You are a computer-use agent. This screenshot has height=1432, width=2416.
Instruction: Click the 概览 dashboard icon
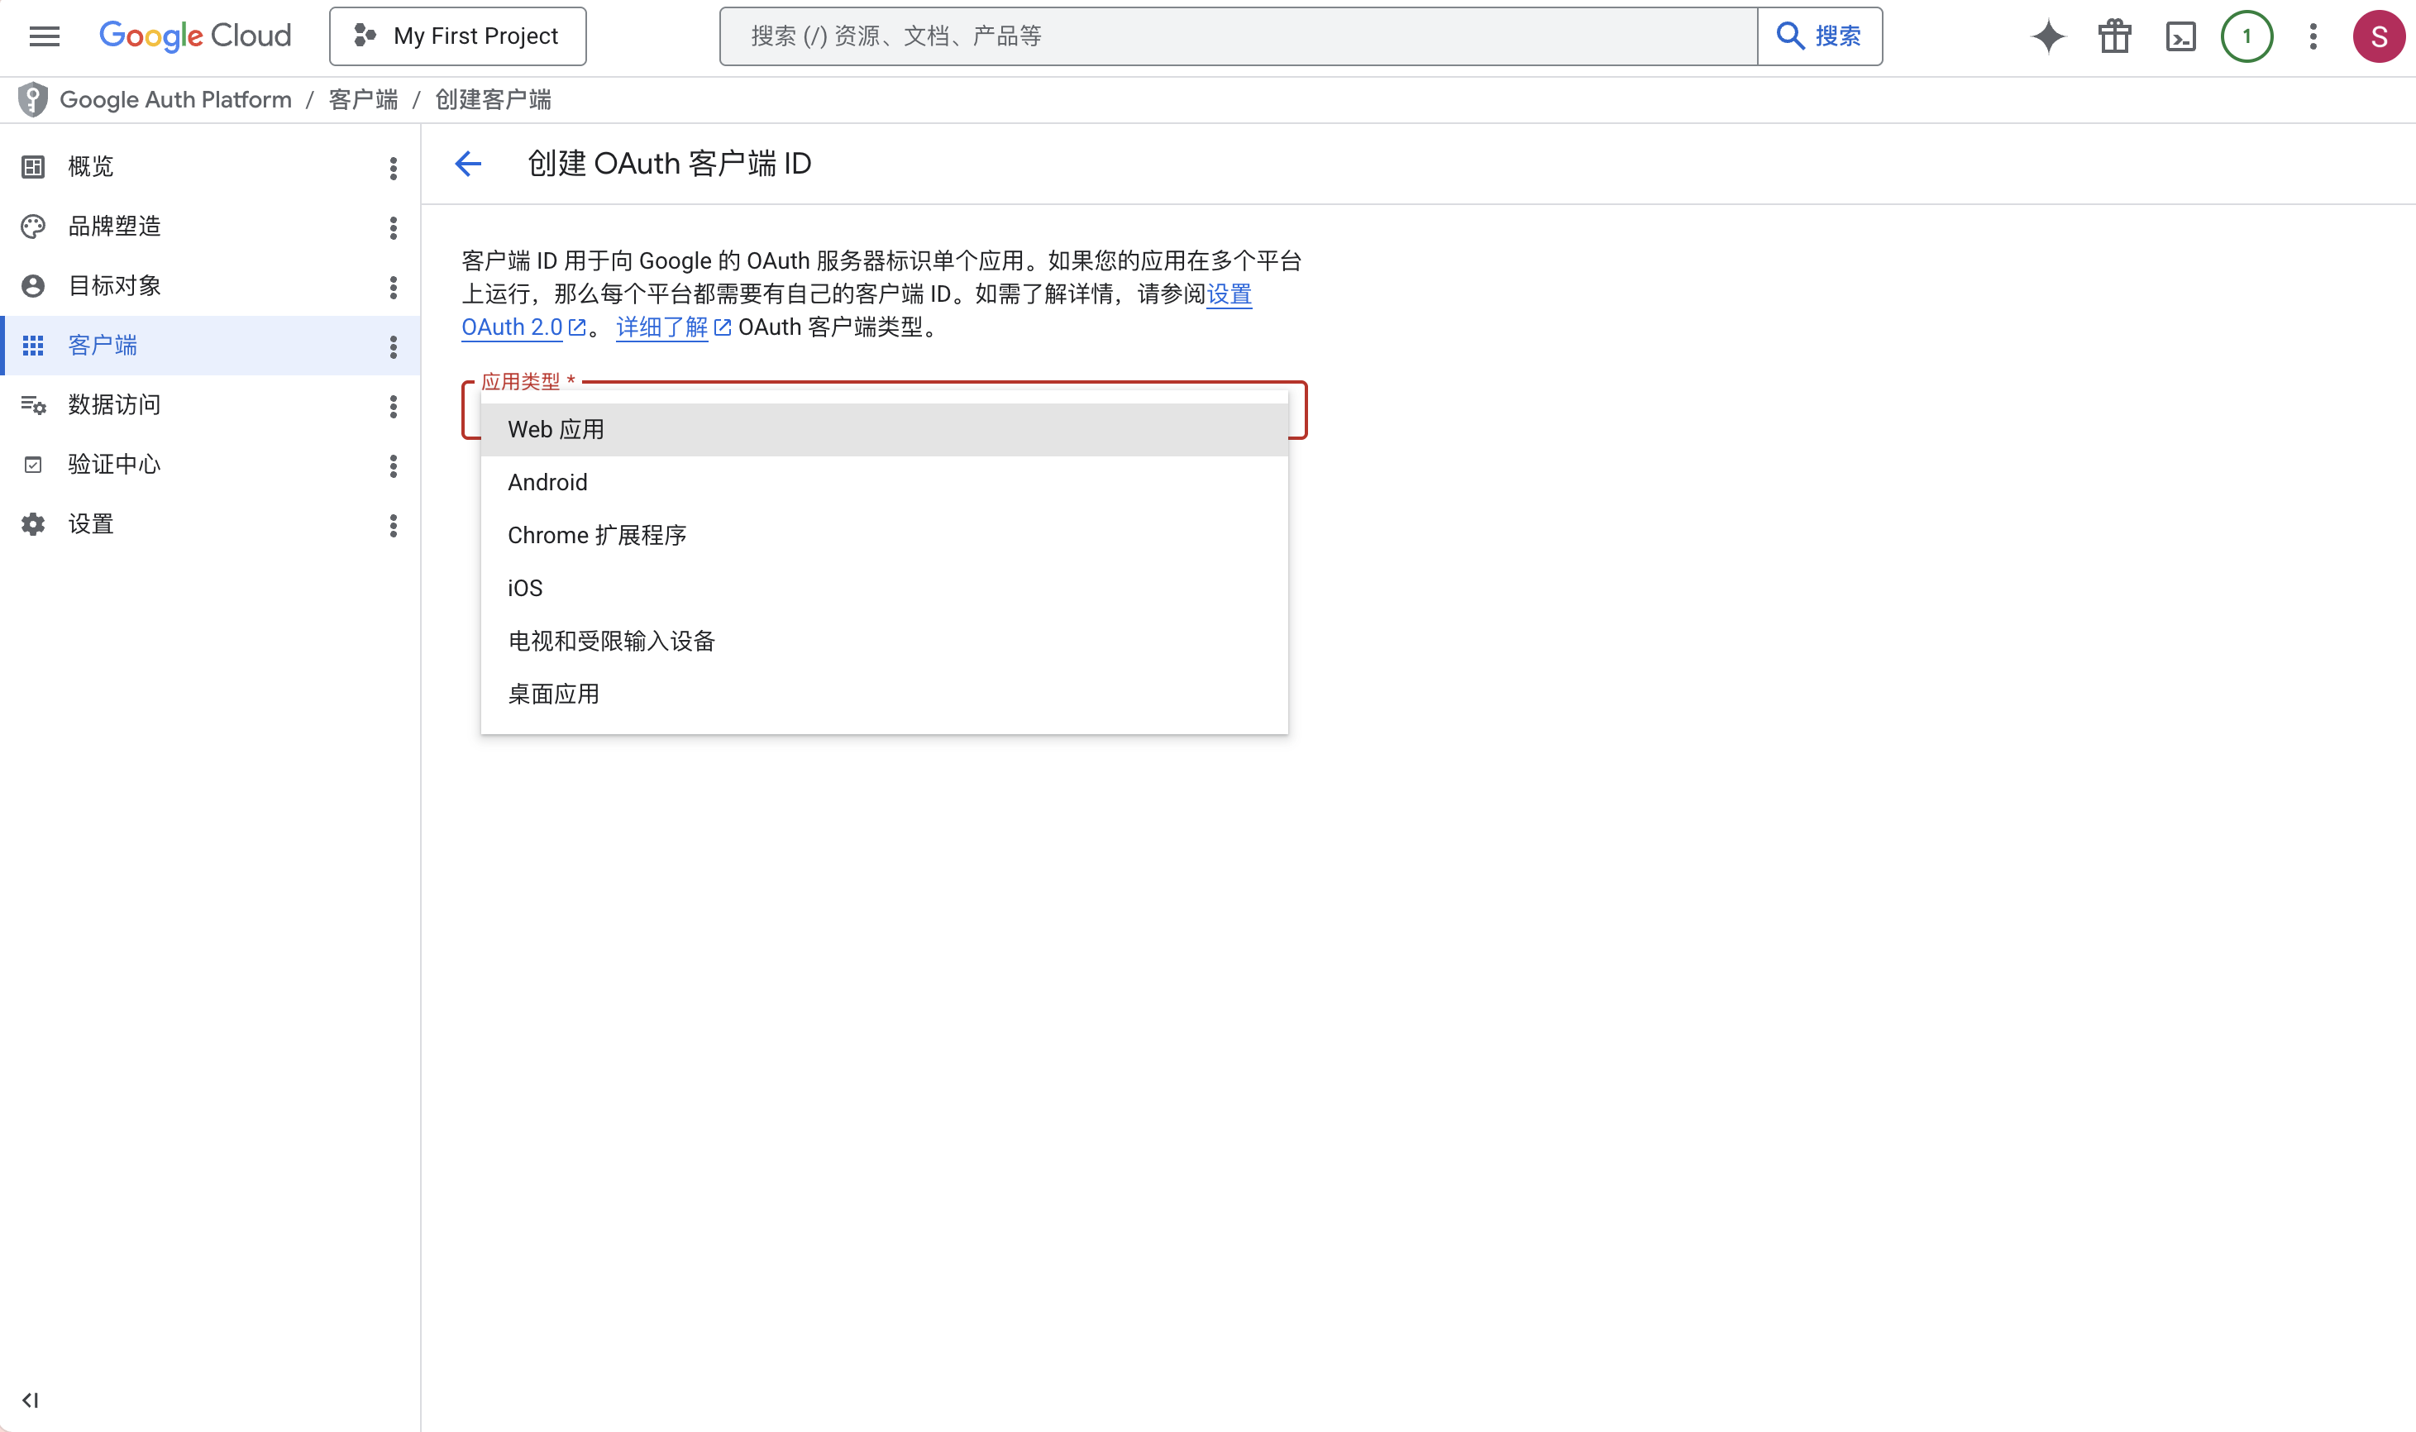(33, 167)
